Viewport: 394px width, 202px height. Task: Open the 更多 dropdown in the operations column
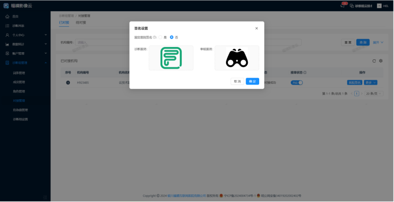pyautogui.click(x=371, y=83)
